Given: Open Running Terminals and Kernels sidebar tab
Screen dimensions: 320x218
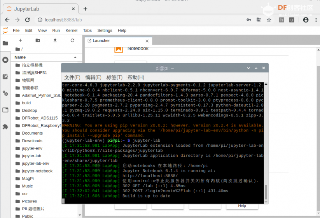Looking at the screenshot, I should click(x=5, y=60).
